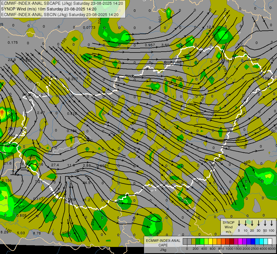Click the 0.207 value on the map
Viewport: 277px width, 254px height.
coord(73,79)
